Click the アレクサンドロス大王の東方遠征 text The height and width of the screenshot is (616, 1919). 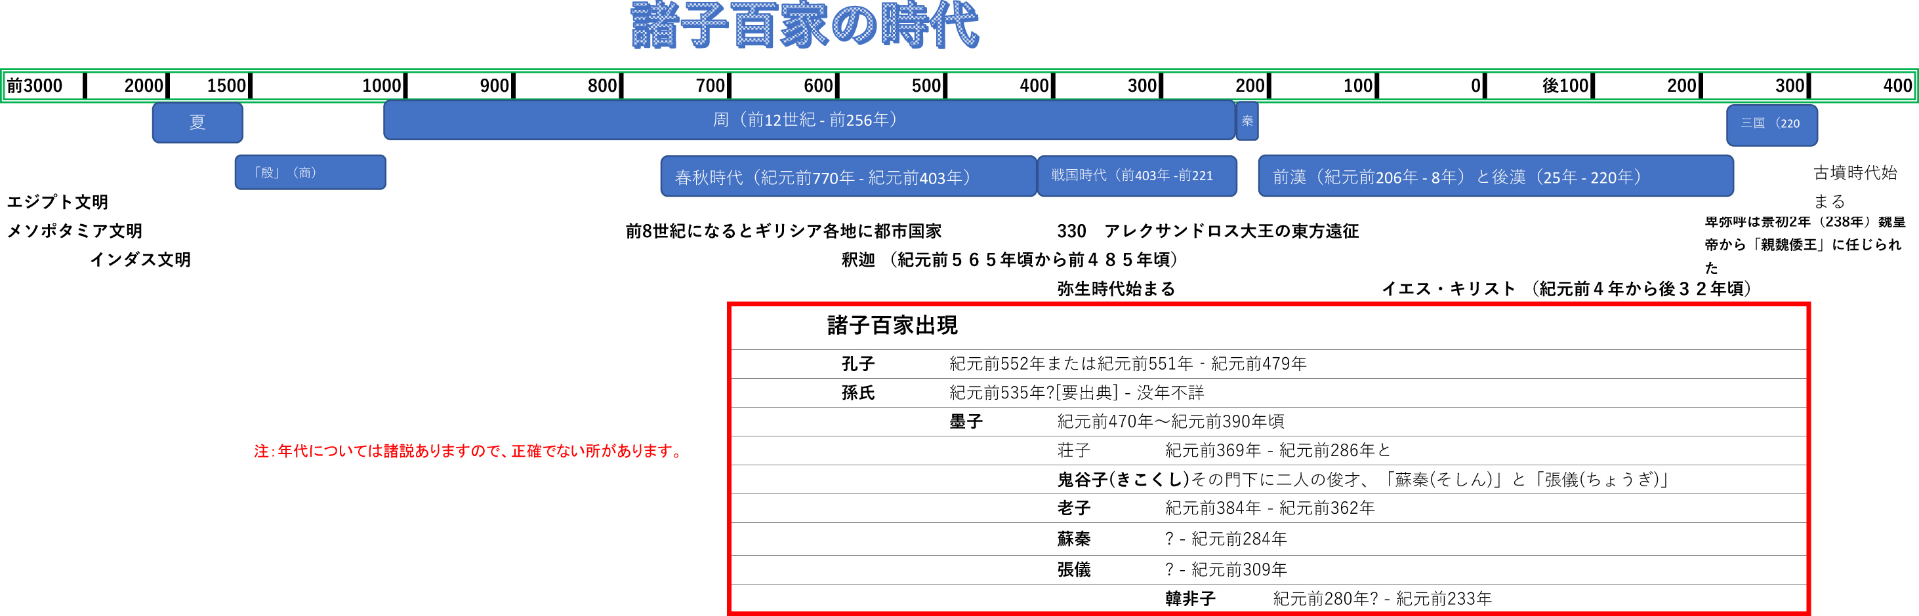[1231, 231]
